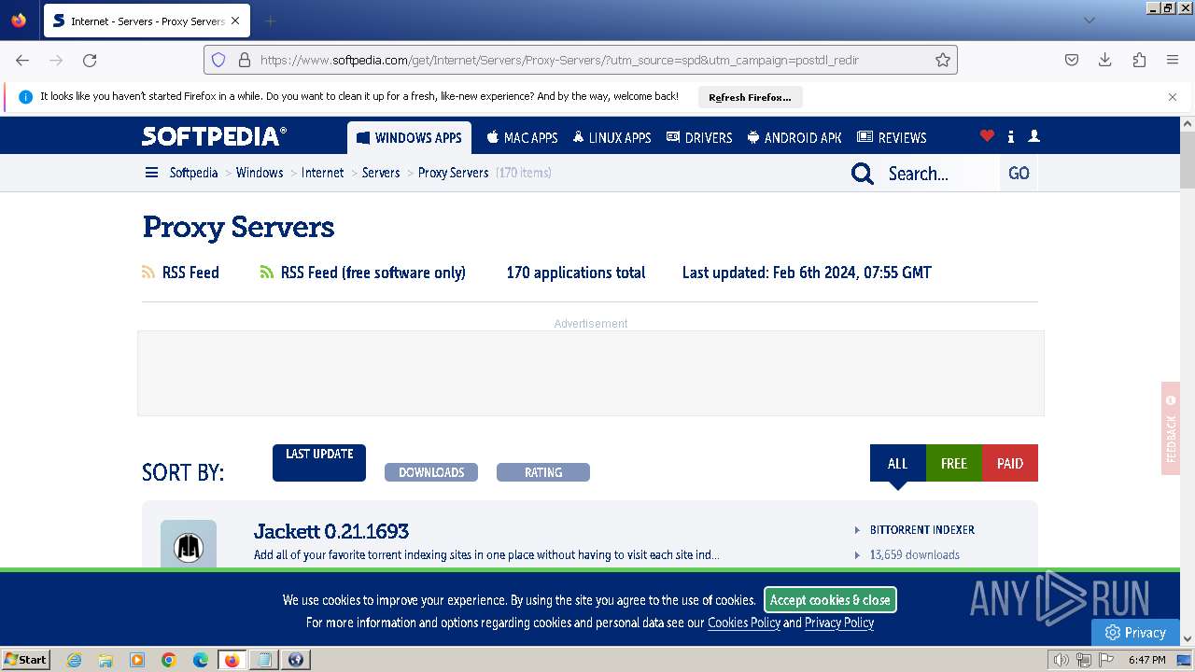Open user account icon
Image resolution: width=1195 pixels, height=672 pixels.
click(x=1033, y=136)
